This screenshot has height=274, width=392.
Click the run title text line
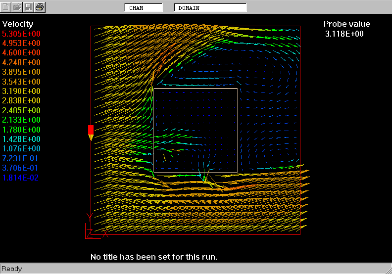click(153, 257)
